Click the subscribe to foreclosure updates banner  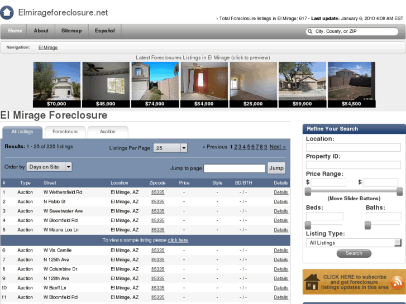coord(354,282)
